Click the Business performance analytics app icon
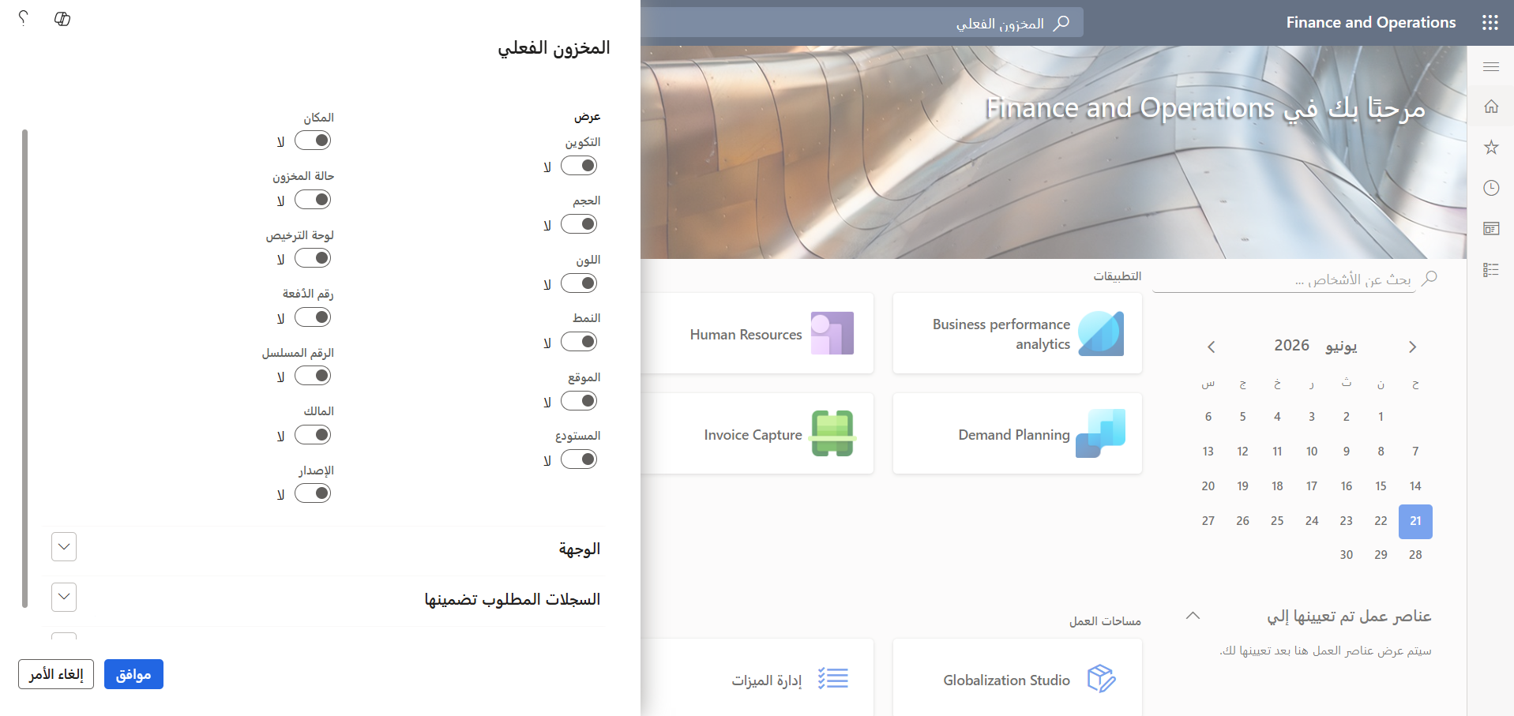The image size is (1514, 716). [x=1101, y=333]
